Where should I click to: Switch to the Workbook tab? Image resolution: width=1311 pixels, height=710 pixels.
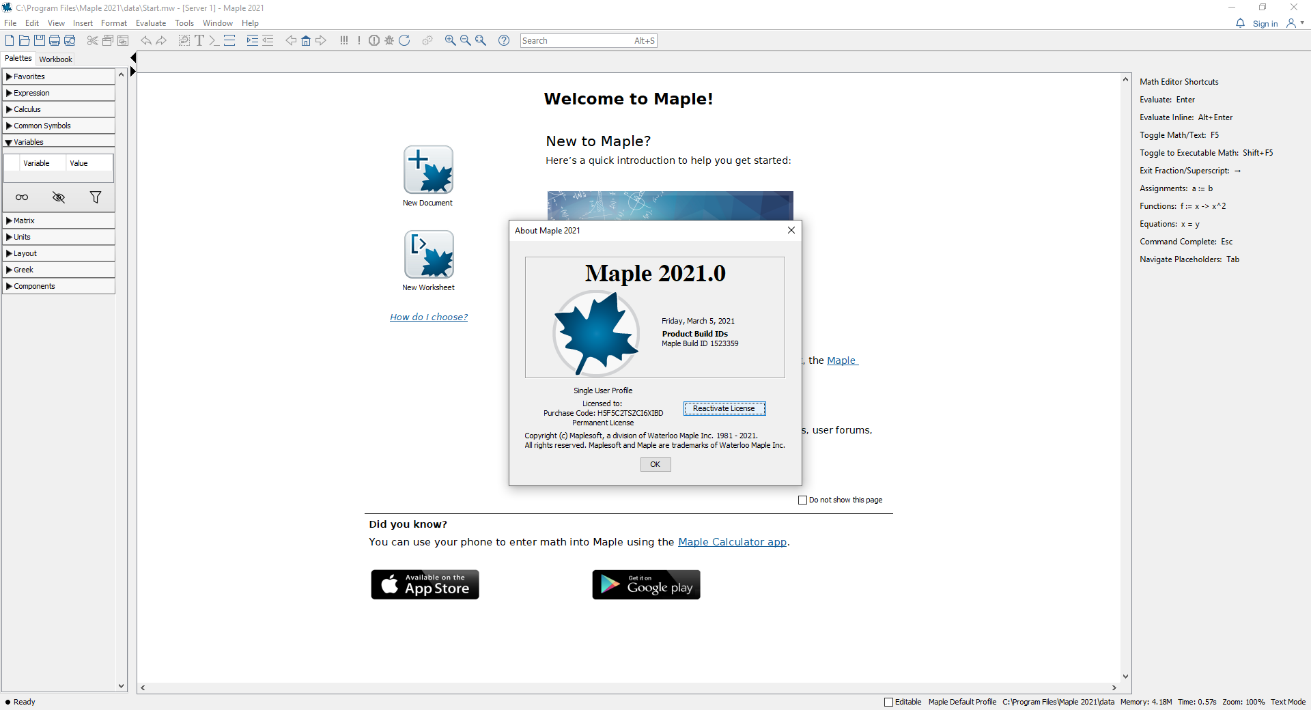55,59
